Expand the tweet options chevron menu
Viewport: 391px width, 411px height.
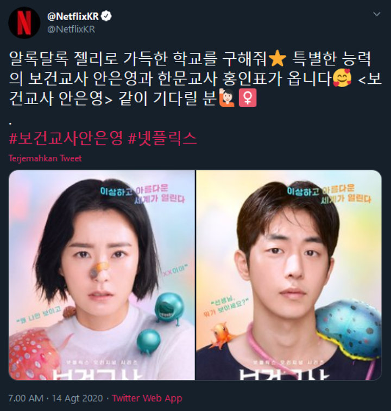[377, 14]
